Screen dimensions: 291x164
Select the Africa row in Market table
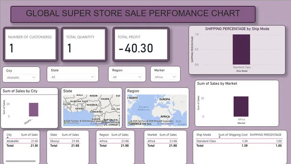click(x=162, y=141)
